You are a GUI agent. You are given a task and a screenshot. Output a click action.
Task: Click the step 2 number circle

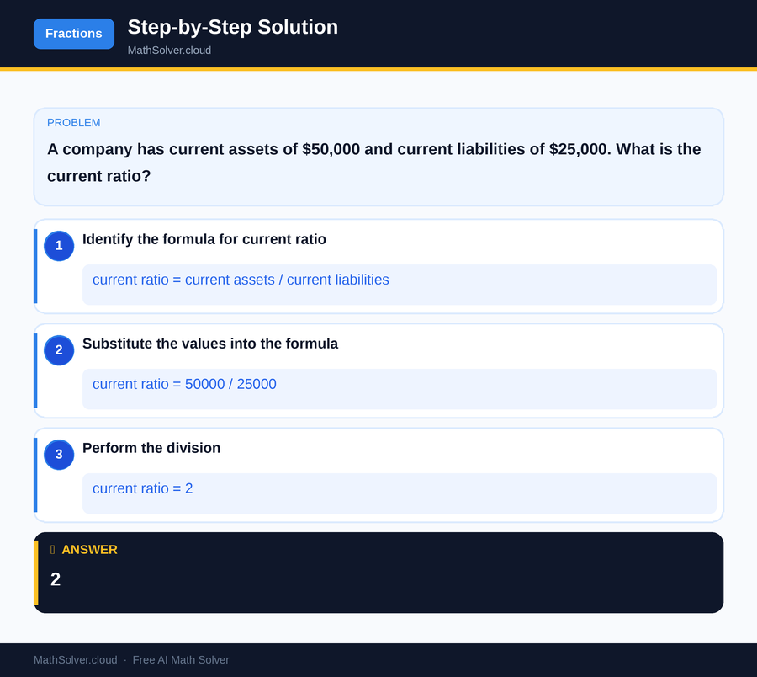[x=59, y=350]
